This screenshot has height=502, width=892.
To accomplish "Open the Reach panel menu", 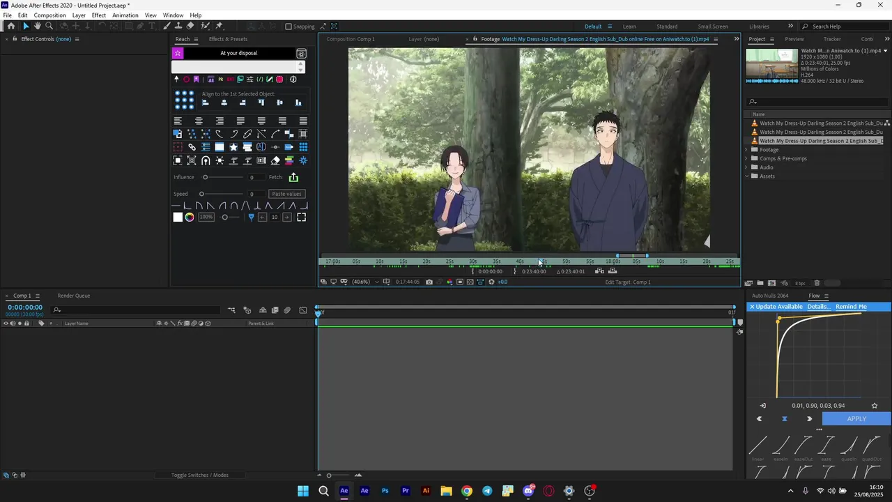I will pyautogui.click(x=197, y=39).
